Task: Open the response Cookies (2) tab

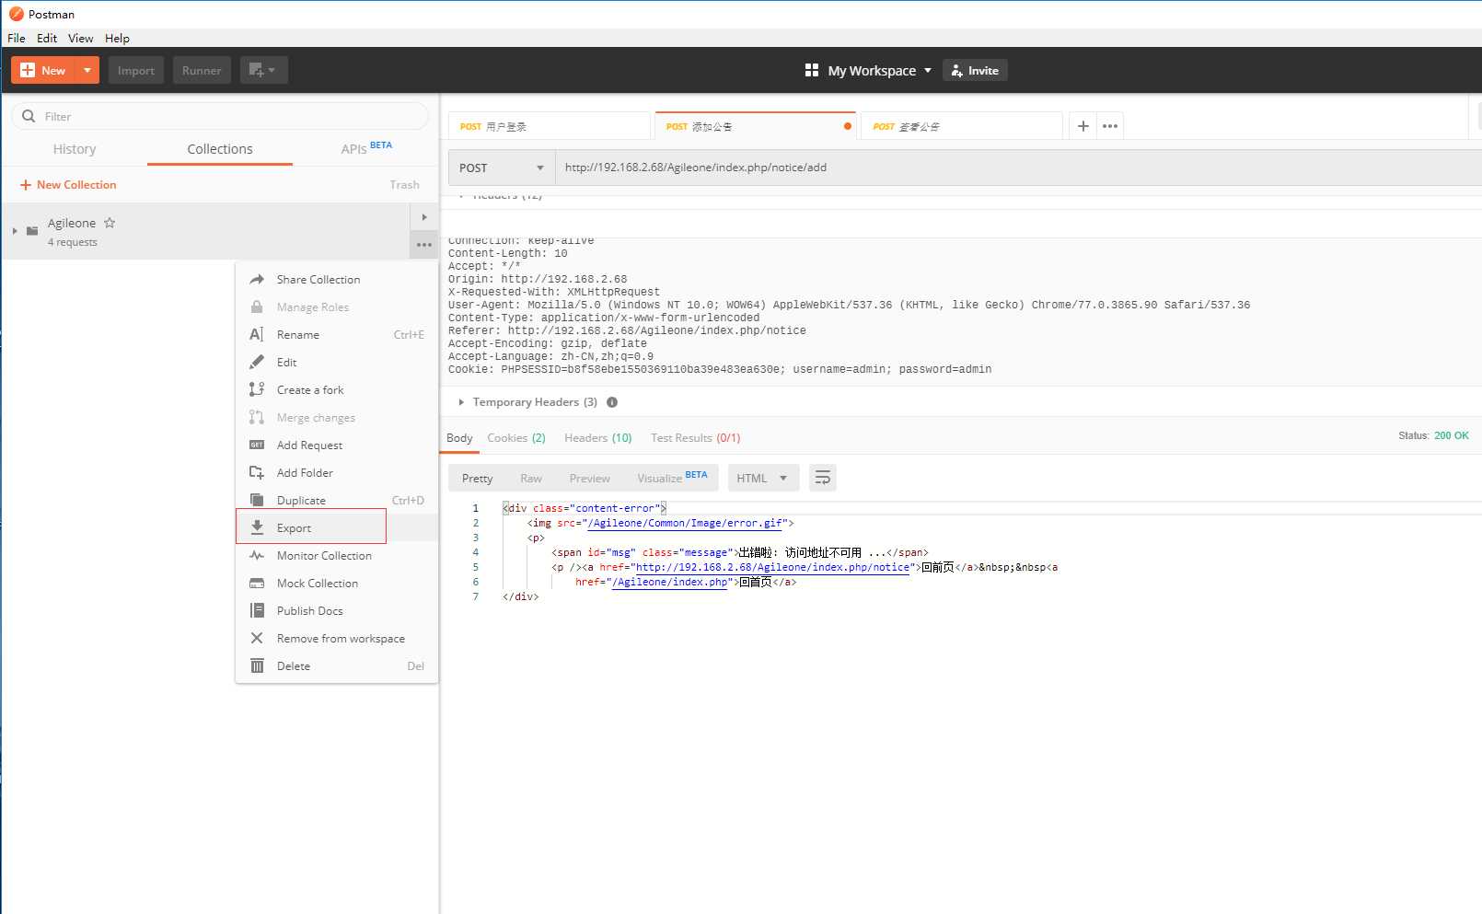Action: point(516,438)
